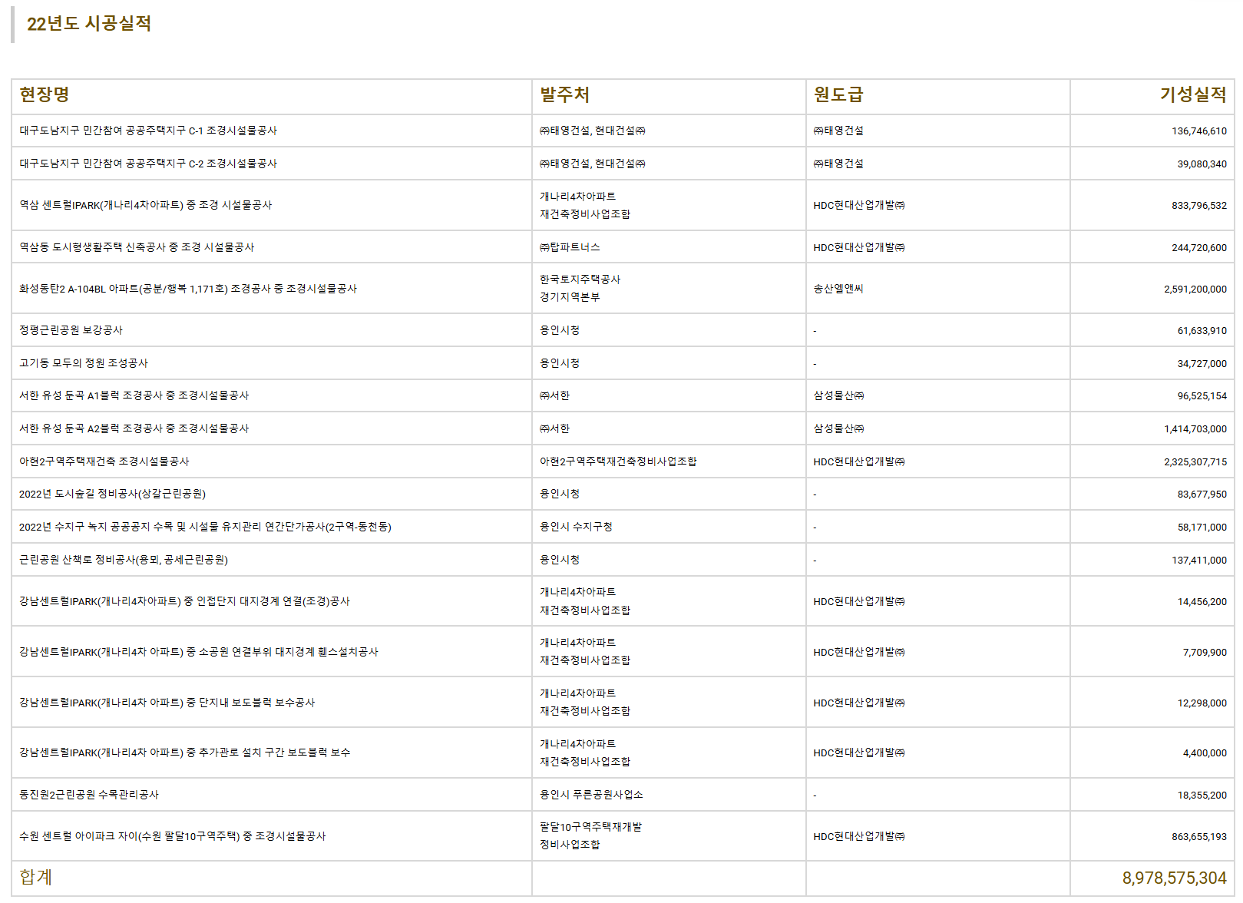Click amount 83,677,950
This screenshot has height=903, width=1243.
pyautogui.click(x=1202, y=495)
